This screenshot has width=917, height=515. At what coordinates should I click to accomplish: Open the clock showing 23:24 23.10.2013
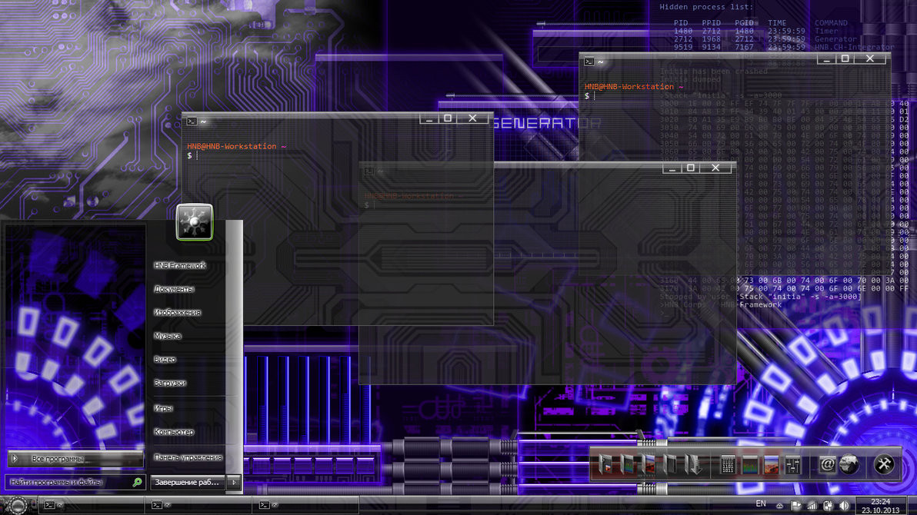tap(880, 506)
